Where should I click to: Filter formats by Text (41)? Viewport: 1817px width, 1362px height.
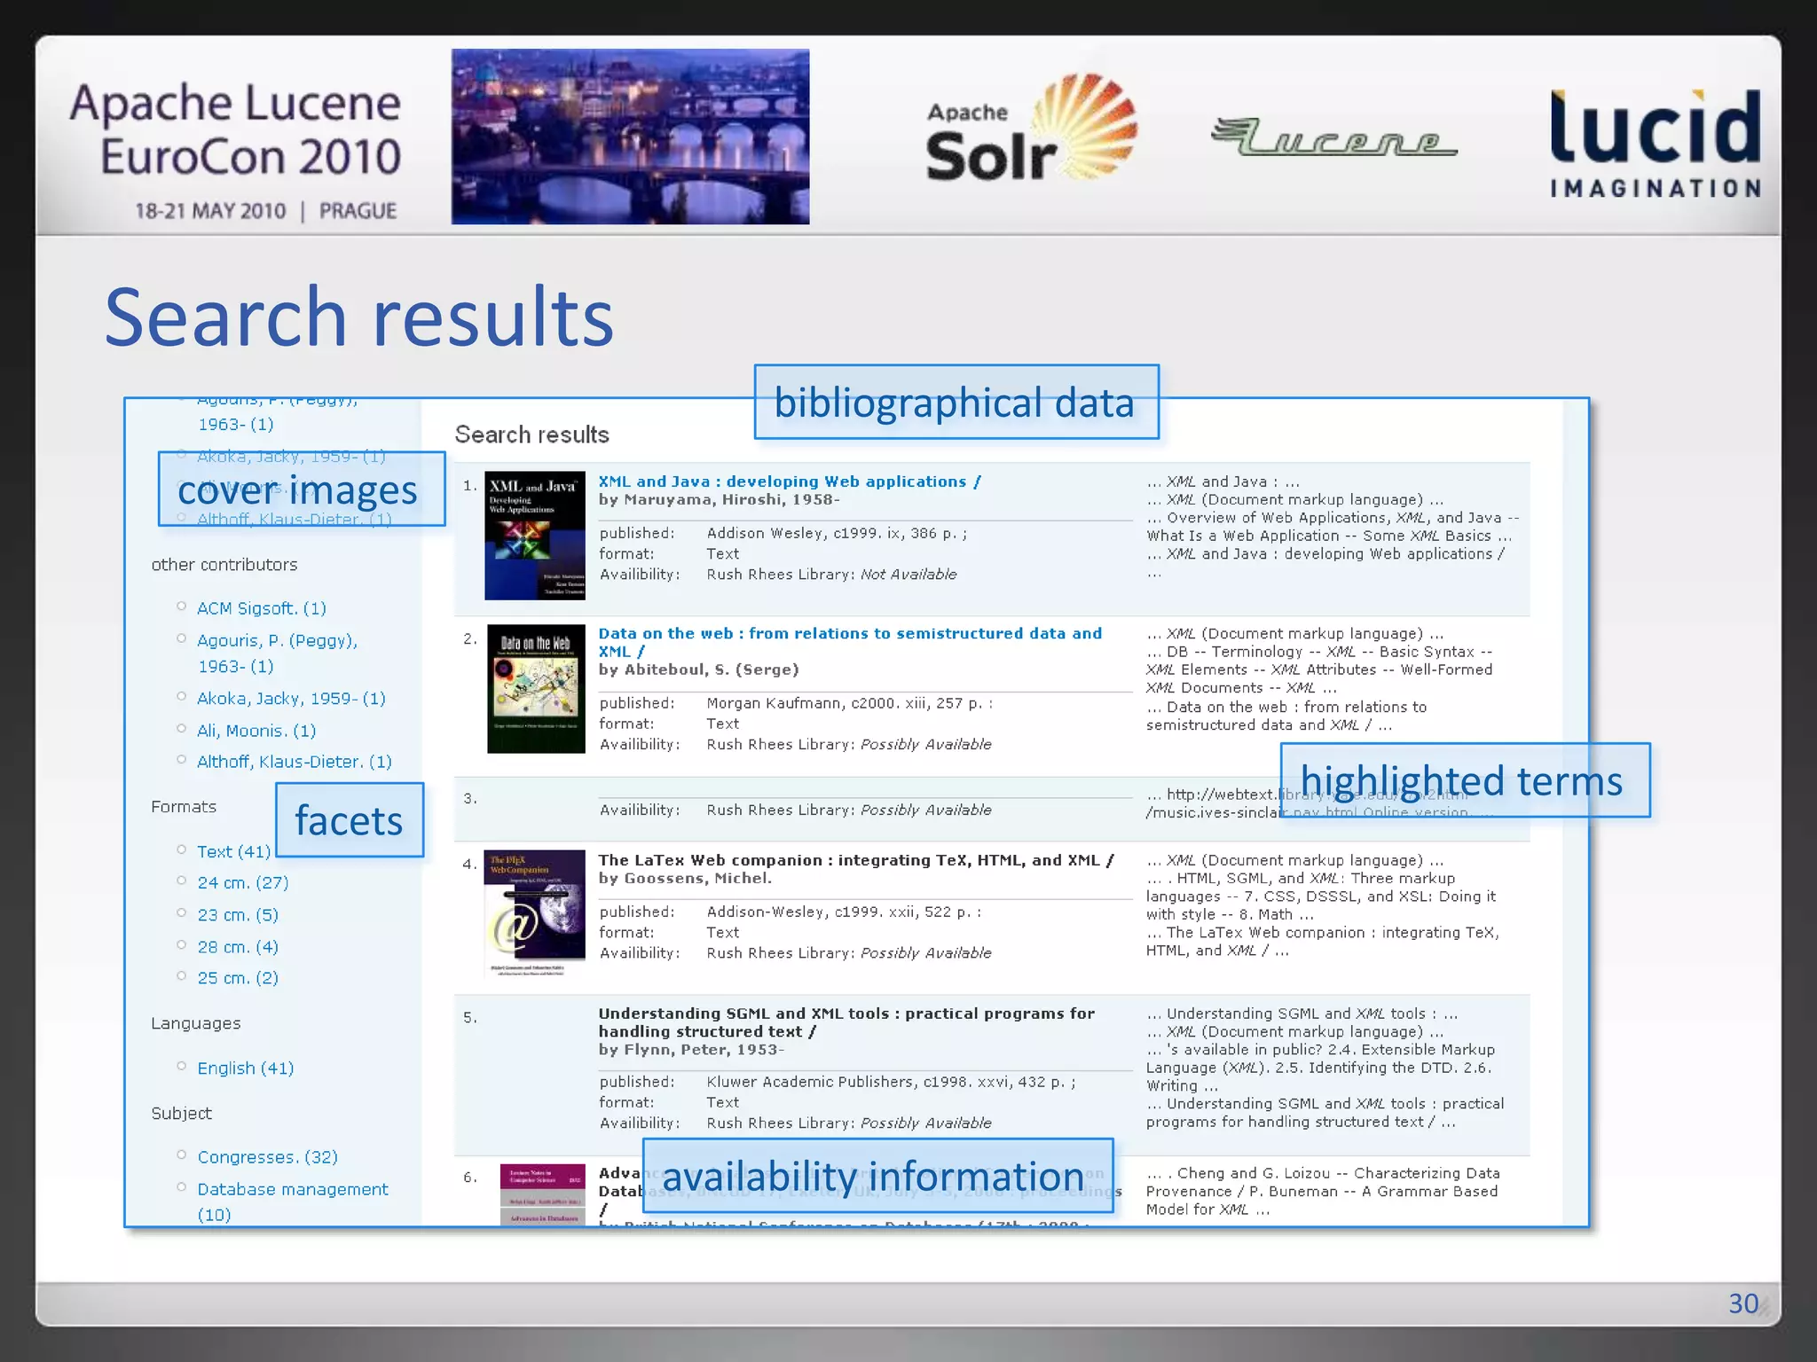click(234, 851)
